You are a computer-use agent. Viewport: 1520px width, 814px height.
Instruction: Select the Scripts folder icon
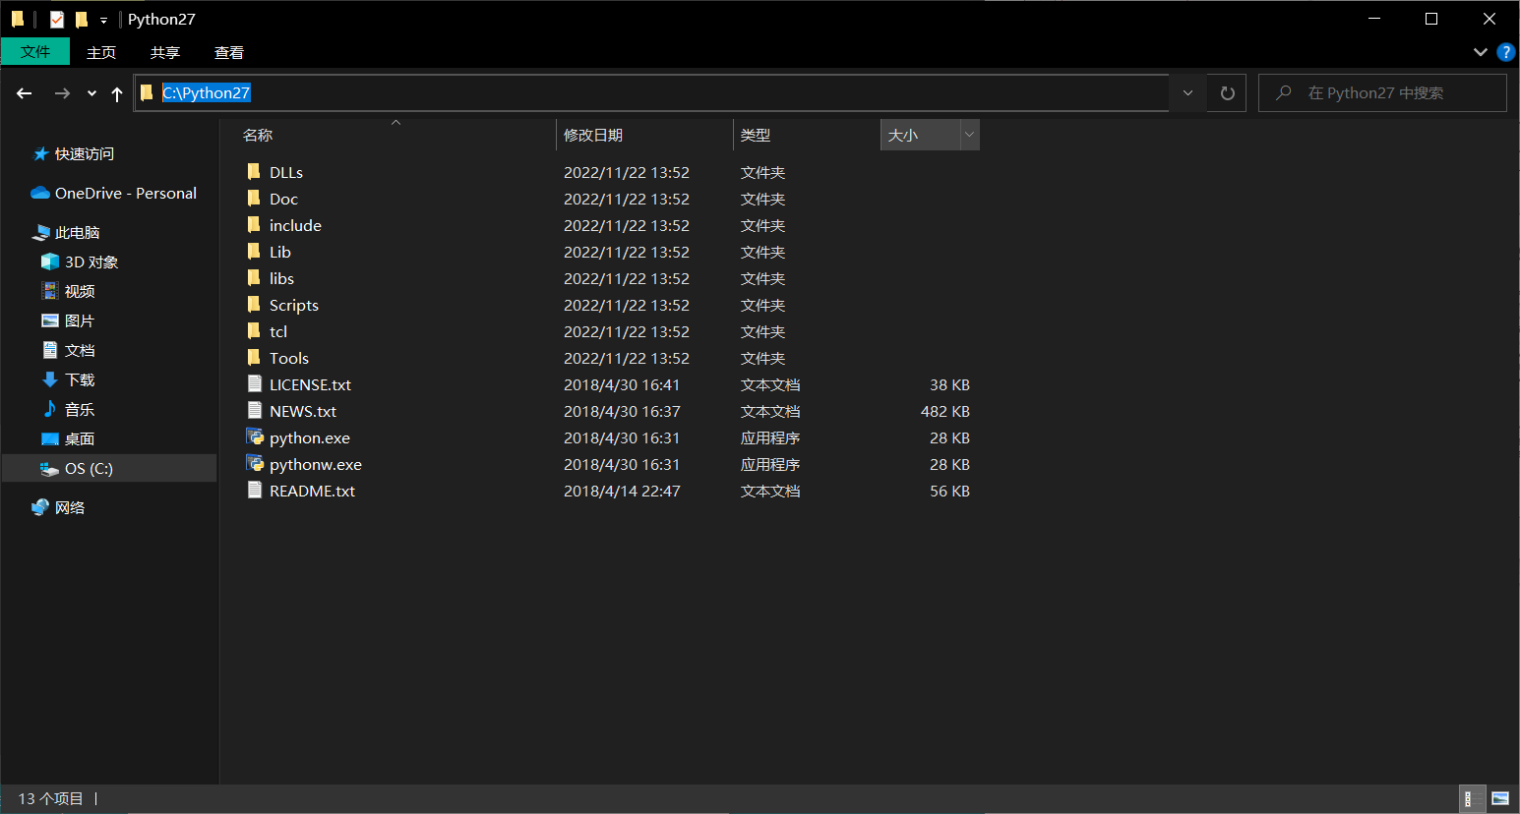point(254,305)
